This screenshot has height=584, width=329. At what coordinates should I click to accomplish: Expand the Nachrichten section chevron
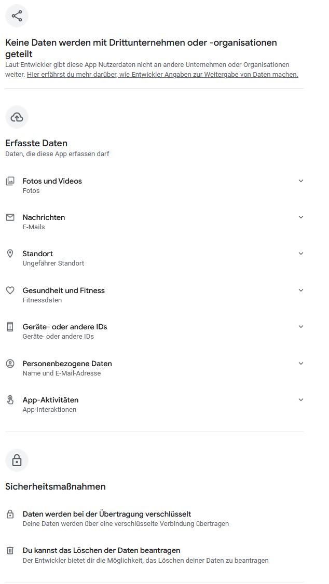(300, 217)
